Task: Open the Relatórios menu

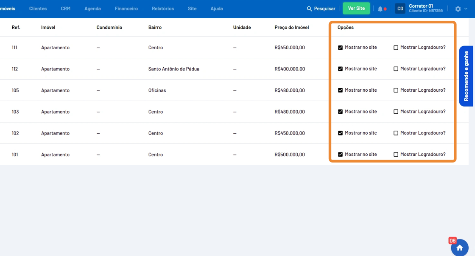Action: click(163, 8)
